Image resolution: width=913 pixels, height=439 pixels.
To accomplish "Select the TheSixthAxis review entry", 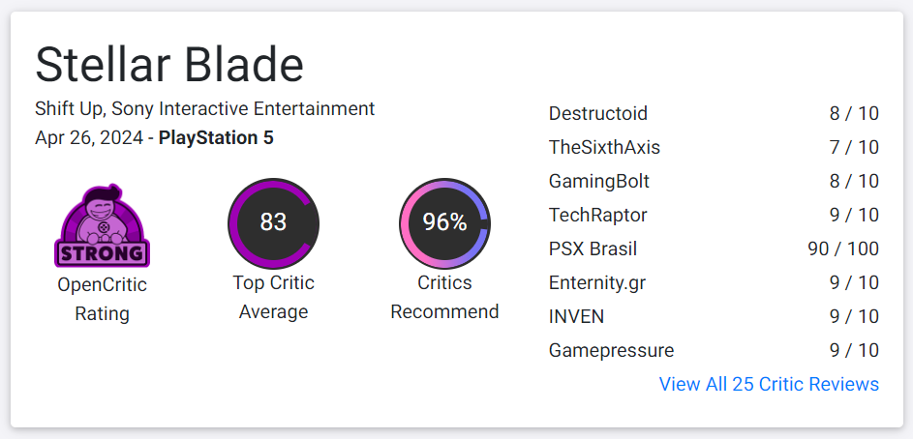I will [604, 147].
